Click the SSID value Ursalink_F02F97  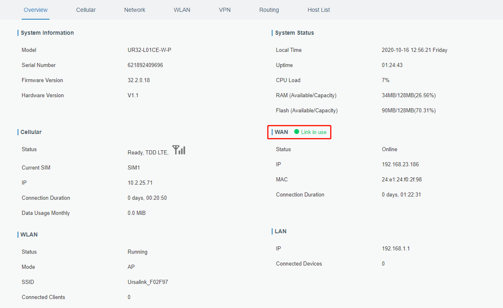(148, 282)
